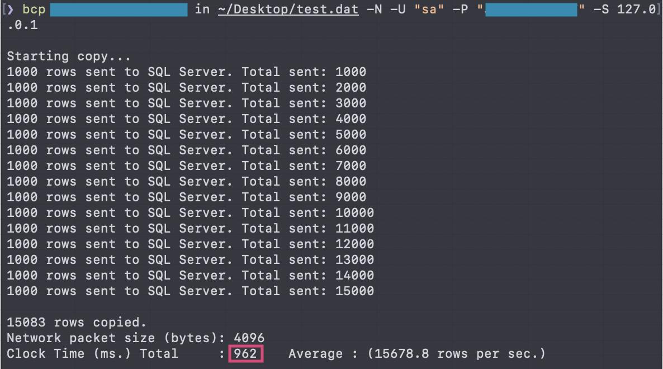Screen dimensions: 663x369
Task: Click the line with Total sent: 9000
Action: (187, 197)
